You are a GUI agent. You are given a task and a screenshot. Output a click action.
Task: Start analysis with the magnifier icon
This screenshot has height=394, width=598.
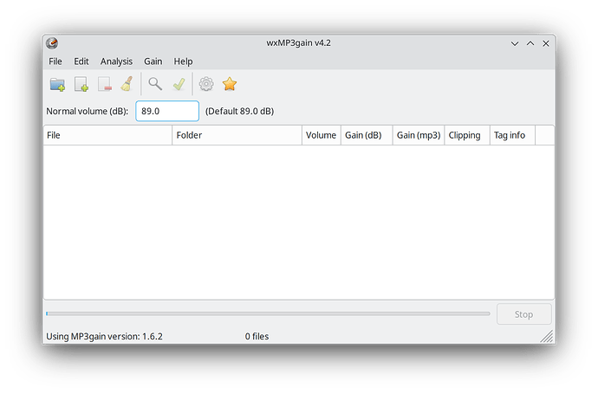pyautogui.click(x=155, y=84)
